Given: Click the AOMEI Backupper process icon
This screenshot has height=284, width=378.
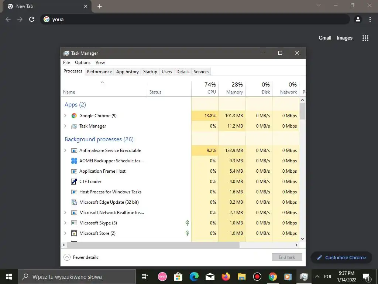Looking at the screenshot, I should 74,161.
